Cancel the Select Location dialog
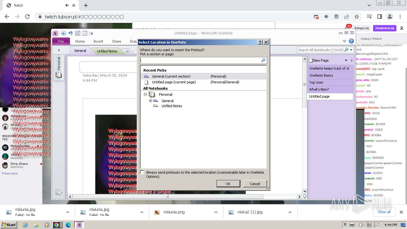This screenshot has height=229, width=407. [255, 184]
